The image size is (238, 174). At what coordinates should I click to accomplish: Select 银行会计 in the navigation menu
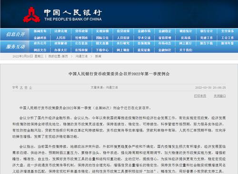point(207,31)
